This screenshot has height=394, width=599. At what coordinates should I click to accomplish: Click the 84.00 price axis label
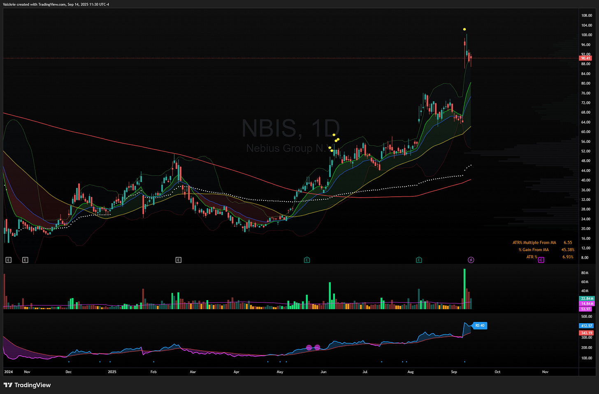[586, 74]
